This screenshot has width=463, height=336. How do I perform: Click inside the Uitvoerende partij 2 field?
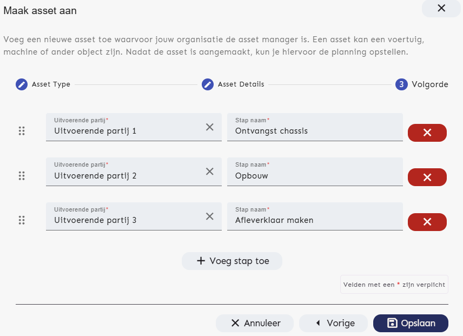(x=124, y=174)
